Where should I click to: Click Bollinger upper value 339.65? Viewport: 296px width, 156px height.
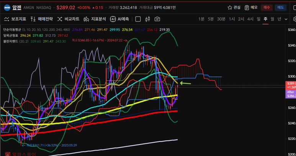pyautogui.click(x=36, y=41)
